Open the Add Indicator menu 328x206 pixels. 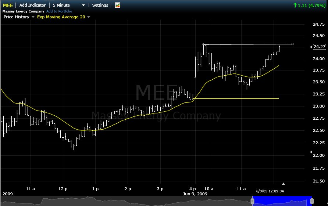pyautogui.click(x=32, y=5)
